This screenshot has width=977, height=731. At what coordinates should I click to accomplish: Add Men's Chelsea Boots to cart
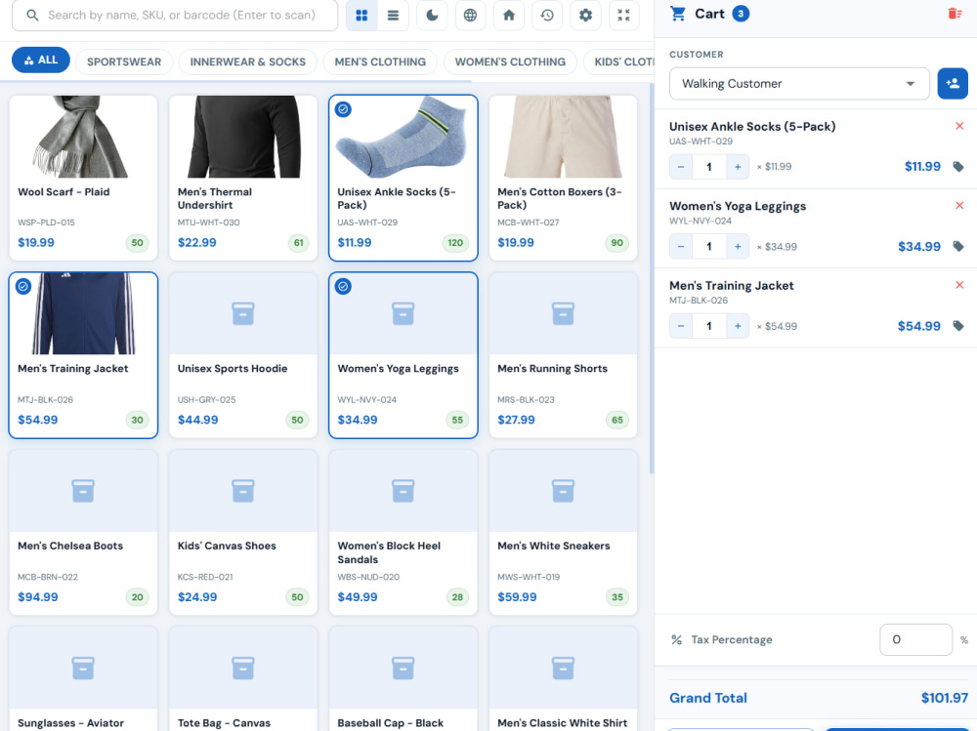[83, 532]
